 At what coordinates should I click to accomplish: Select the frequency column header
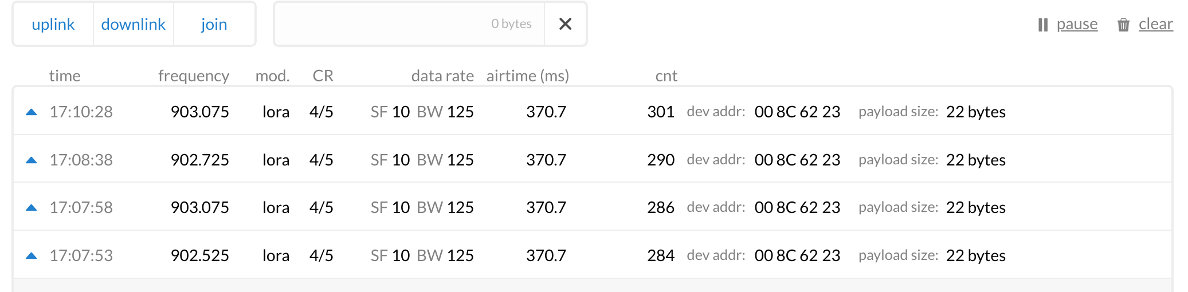click(x=194, y=76)
